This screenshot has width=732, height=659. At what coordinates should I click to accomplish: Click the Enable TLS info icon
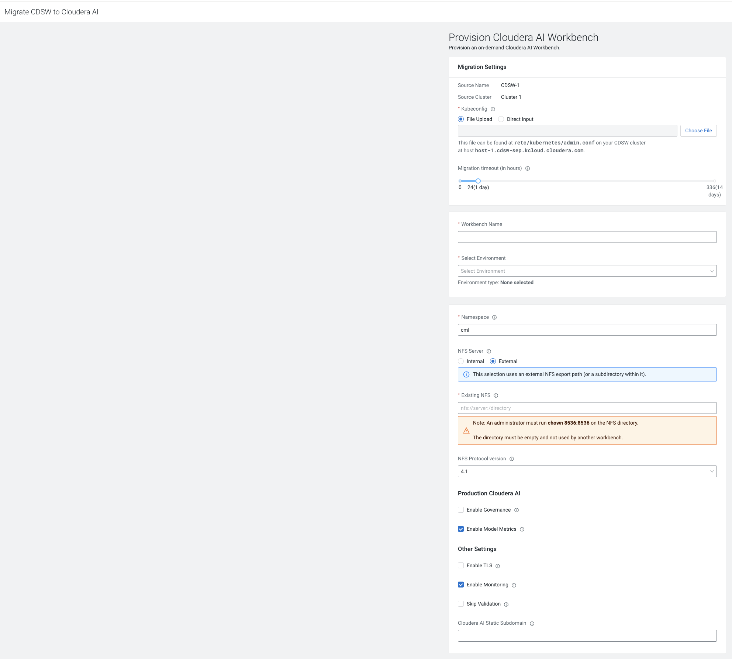[498, 566]
